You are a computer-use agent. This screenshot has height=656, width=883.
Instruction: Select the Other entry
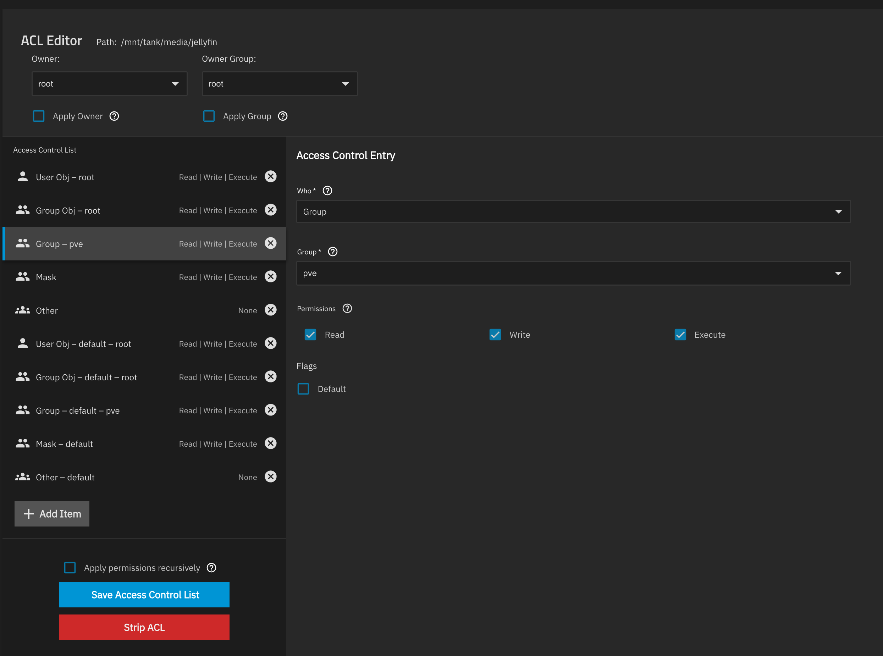click(144, 310)
